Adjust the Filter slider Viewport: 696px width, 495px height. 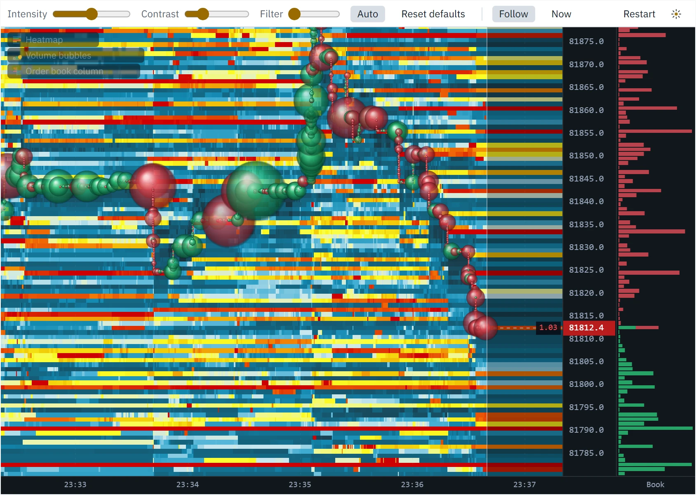tap(314, 14)
